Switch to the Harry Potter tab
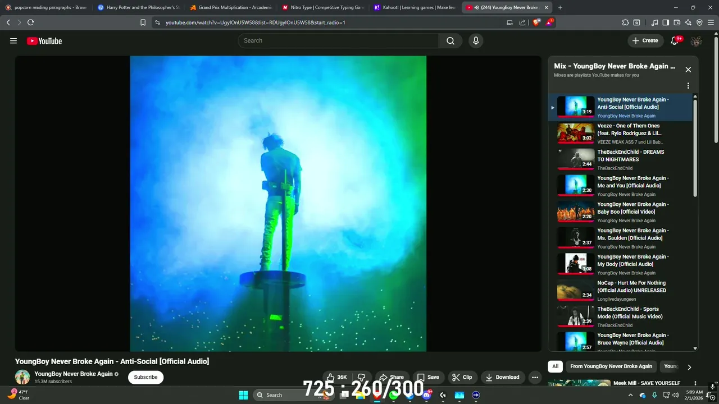Screen dimensions: 719x404 pos(138,7)
